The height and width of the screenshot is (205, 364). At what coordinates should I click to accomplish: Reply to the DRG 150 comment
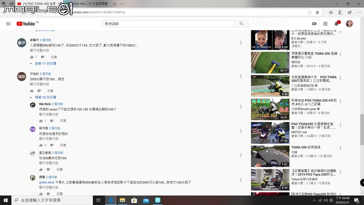point(54,57)
